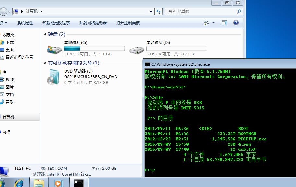Click the D: drive capacity bar
296x187 pixels.
177,49
